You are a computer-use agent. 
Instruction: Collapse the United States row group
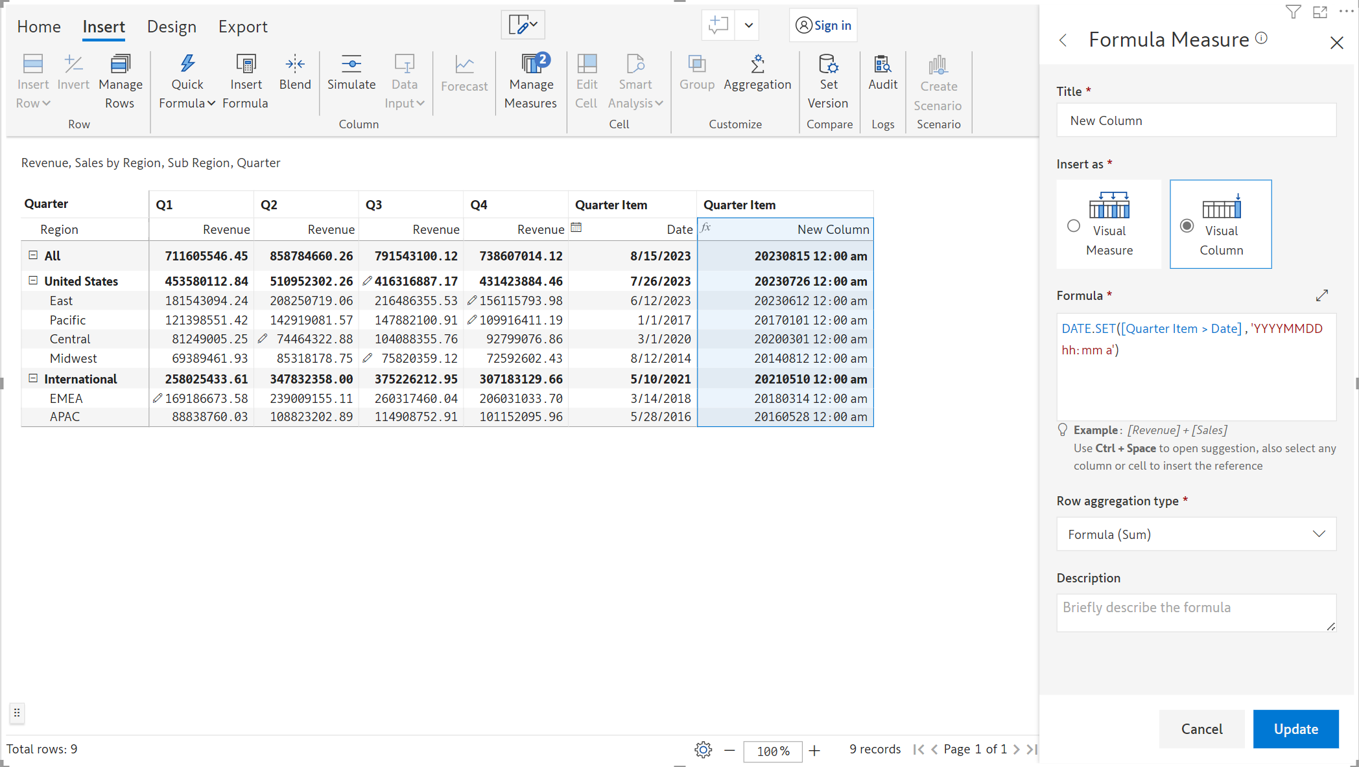tap(33, 280)
